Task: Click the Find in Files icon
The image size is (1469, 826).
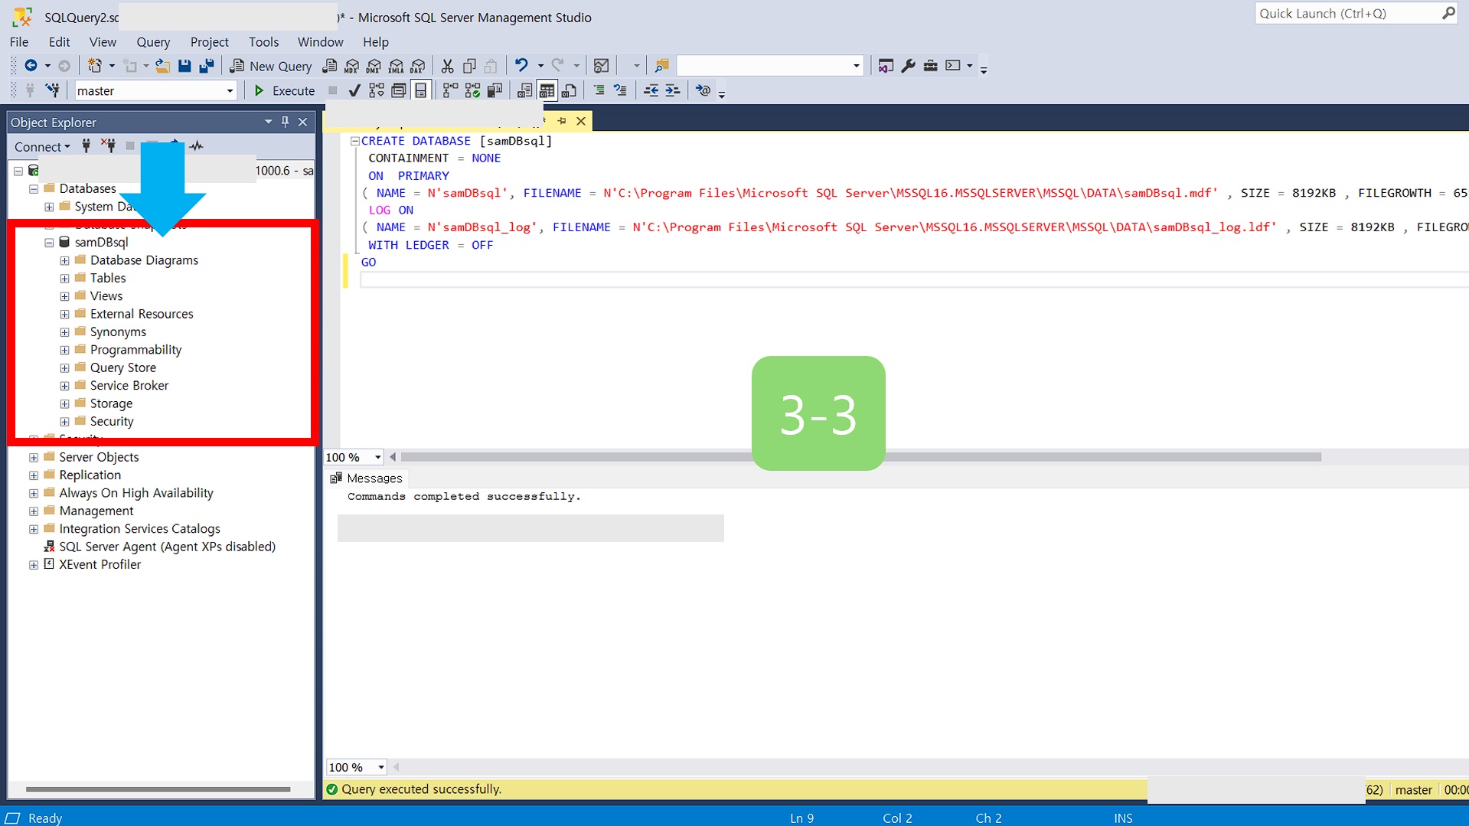Action: point(662,66)
